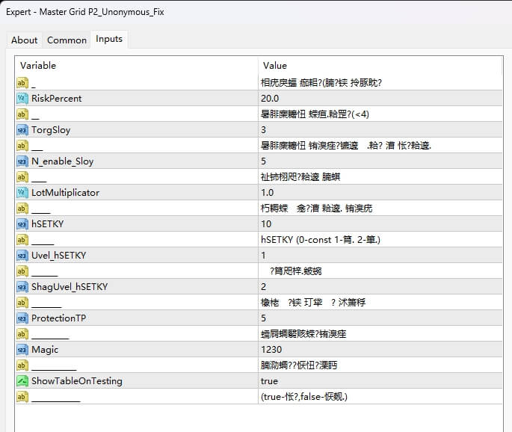Click the boolean icon beside ShowTableOnTesting
Screen dimensions: 512x432
pos(22,380)
